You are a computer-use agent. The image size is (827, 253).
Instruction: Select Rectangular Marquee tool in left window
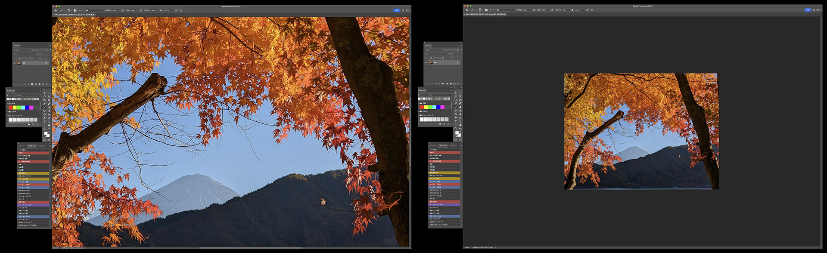click(49, 93)
